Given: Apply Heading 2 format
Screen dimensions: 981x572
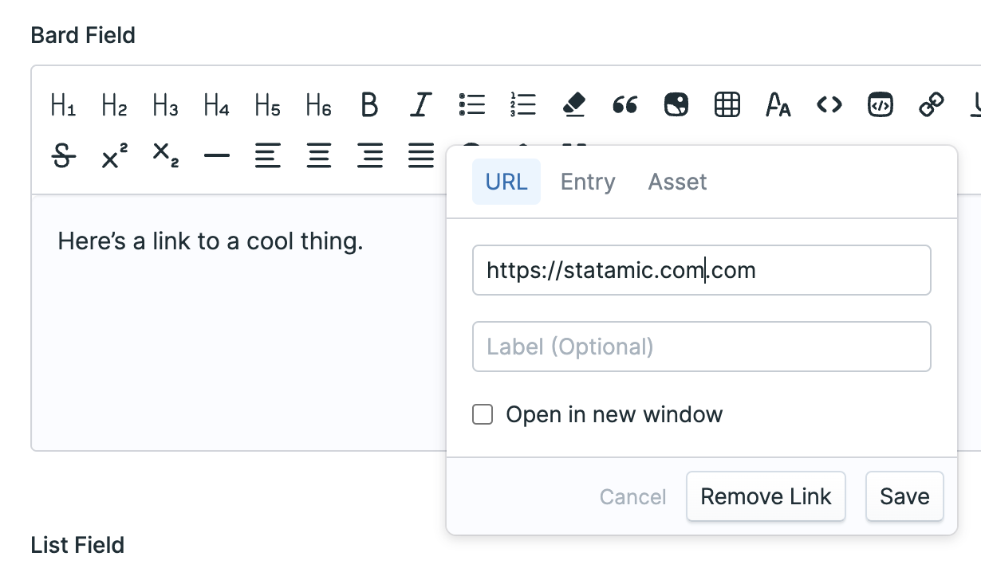Looking at the screenshot, I should [x=114, y=104].
